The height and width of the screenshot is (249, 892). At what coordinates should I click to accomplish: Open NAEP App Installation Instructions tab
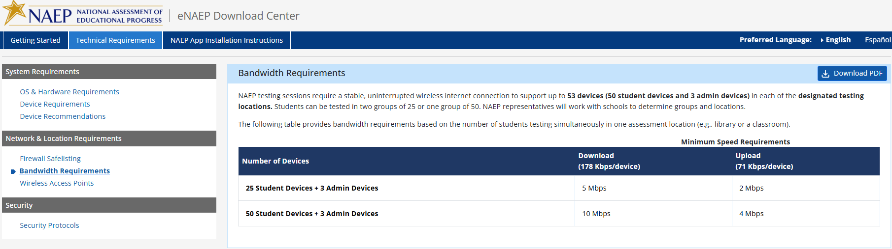227,40
